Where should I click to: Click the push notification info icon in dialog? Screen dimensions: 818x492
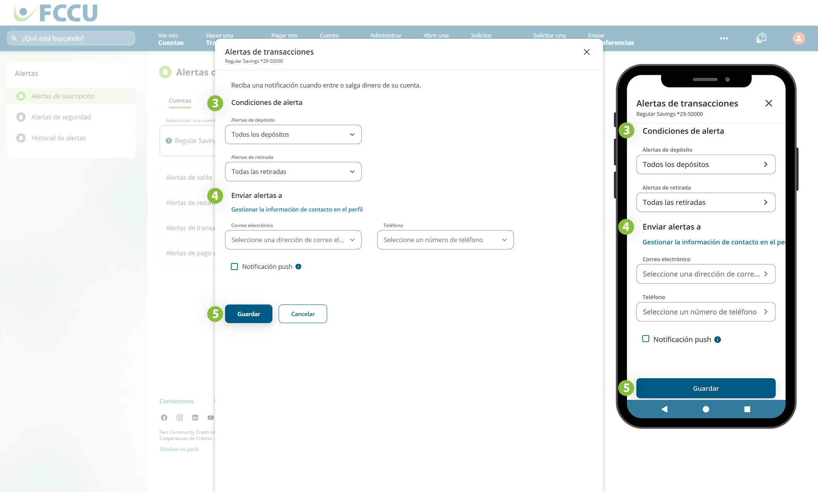click(298, 267)
